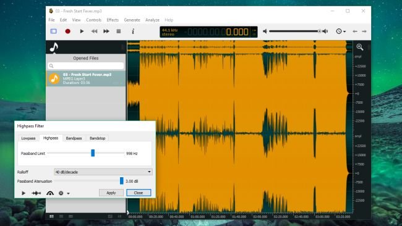Click the waveform icon in the filter dialog
Screen dimensions: 402x226
pos(36,193)
